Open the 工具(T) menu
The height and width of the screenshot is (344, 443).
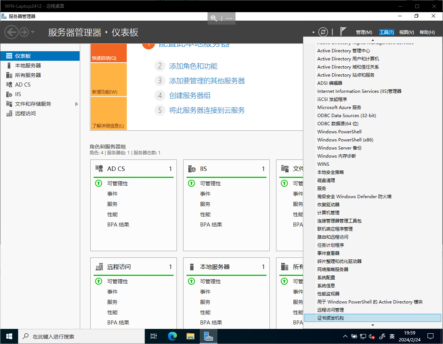pos(387,32)
